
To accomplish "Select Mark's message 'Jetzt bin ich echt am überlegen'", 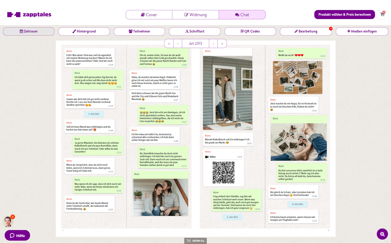I will [x=163, y=115].
